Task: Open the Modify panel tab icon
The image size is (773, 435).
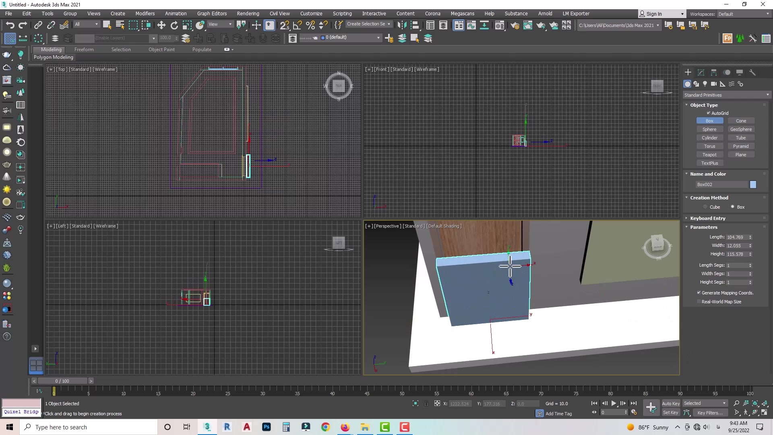Action: point(701,72)
